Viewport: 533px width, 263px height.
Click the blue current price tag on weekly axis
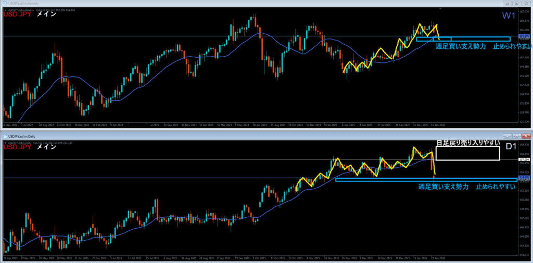pyautogui.click(x=524, y=36)
